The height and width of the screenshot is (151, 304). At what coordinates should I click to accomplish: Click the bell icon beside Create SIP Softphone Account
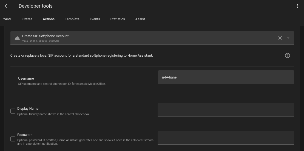pyautogui.click(x=17, y=38)
